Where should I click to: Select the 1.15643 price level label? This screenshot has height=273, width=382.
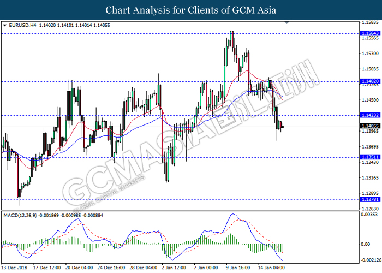[370, 33]
